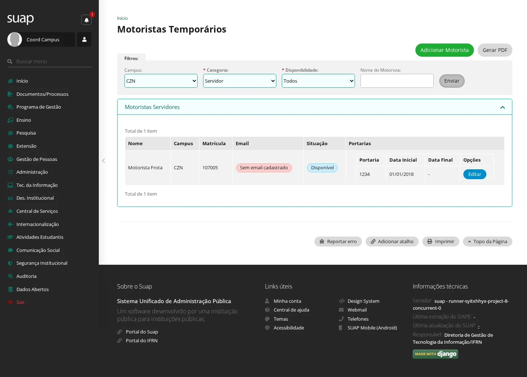Click the Administração list icon
The image size is (527, 377).
10,172
